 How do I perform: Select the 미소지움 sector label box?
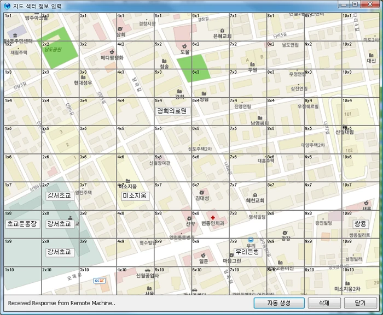tap(135, 196)
